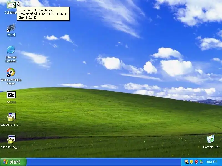Select the CollabNet security certificate icon
The width and height of the screenshot is (222, 166).
coord(11,5)
